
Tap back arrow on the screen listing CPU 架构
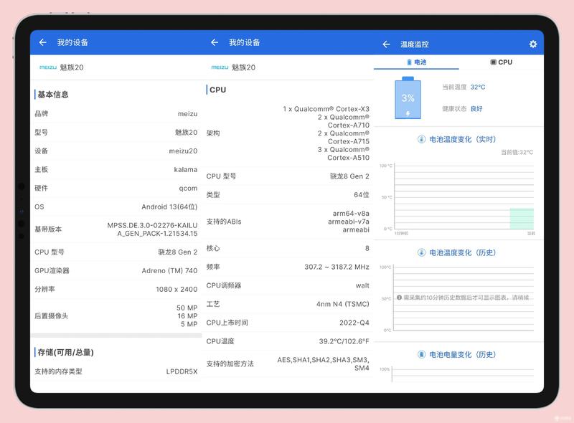point(215,42)
